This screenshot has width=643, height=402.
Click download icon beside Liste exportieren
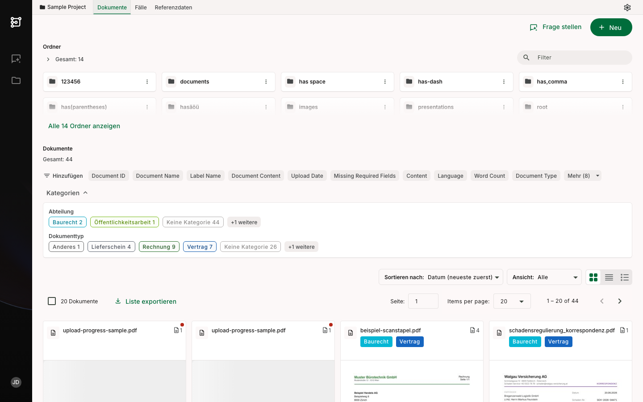(x=118, y=301)
